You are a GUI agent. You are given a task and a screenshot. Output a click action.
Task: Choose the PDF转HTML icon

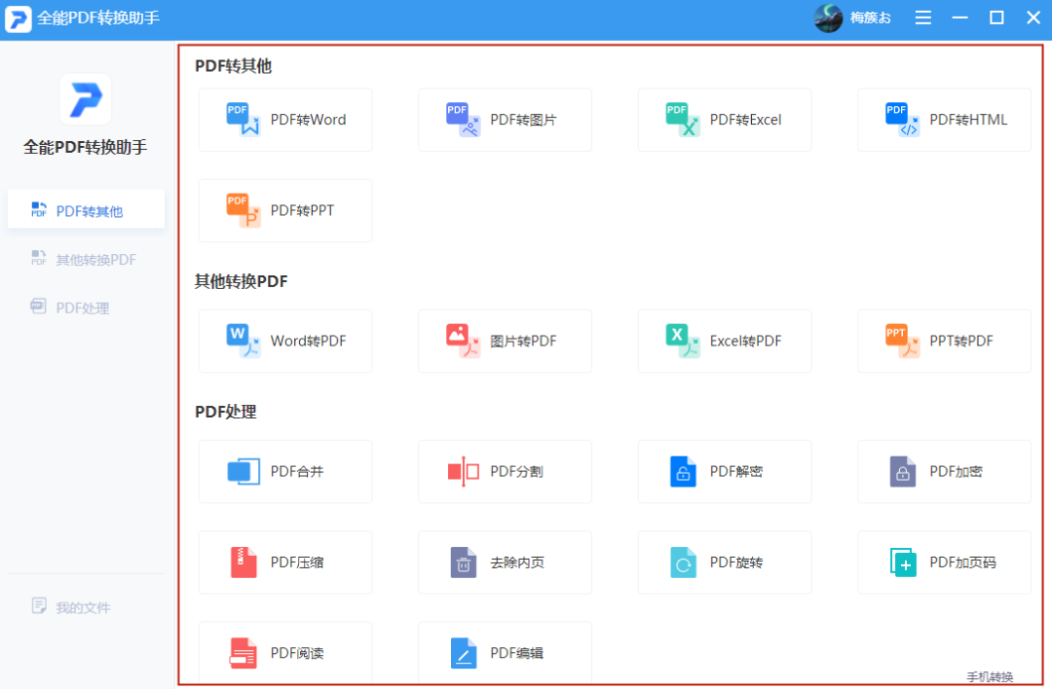click(902, 120)
